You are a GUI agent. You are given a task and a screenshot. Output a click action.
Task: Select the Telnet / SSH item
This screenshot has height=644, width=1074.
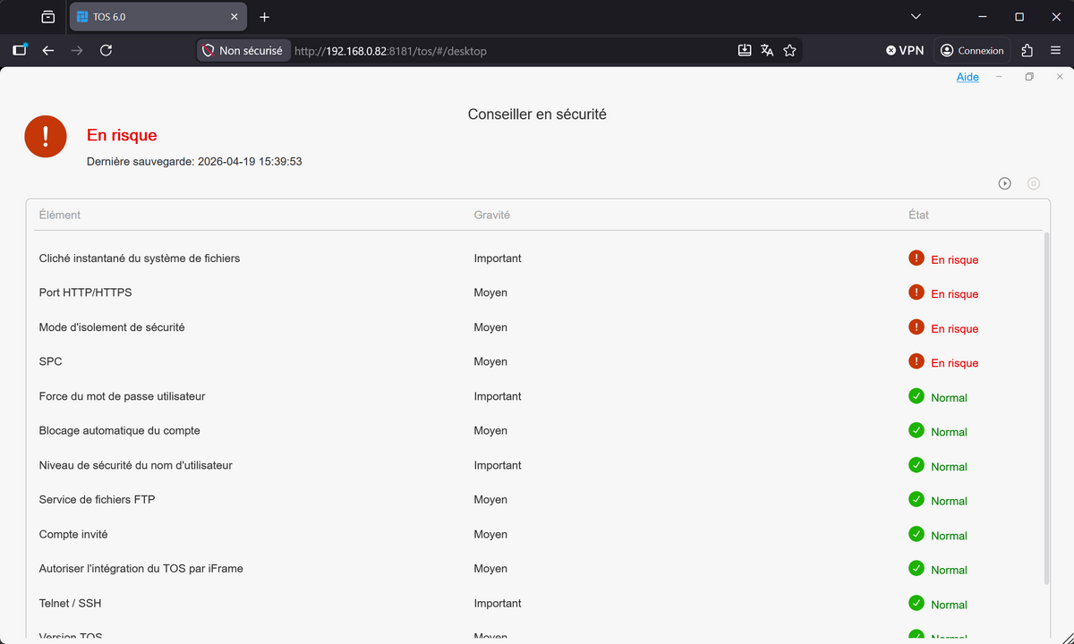pyautogui.click(x=71, y=603)
